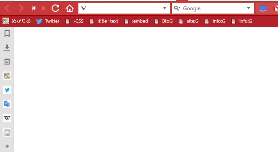Image resolution: width=278 pixels, height=152 pixels.
Task: Open the Twitter bookmark
Action: click(47, 21)
